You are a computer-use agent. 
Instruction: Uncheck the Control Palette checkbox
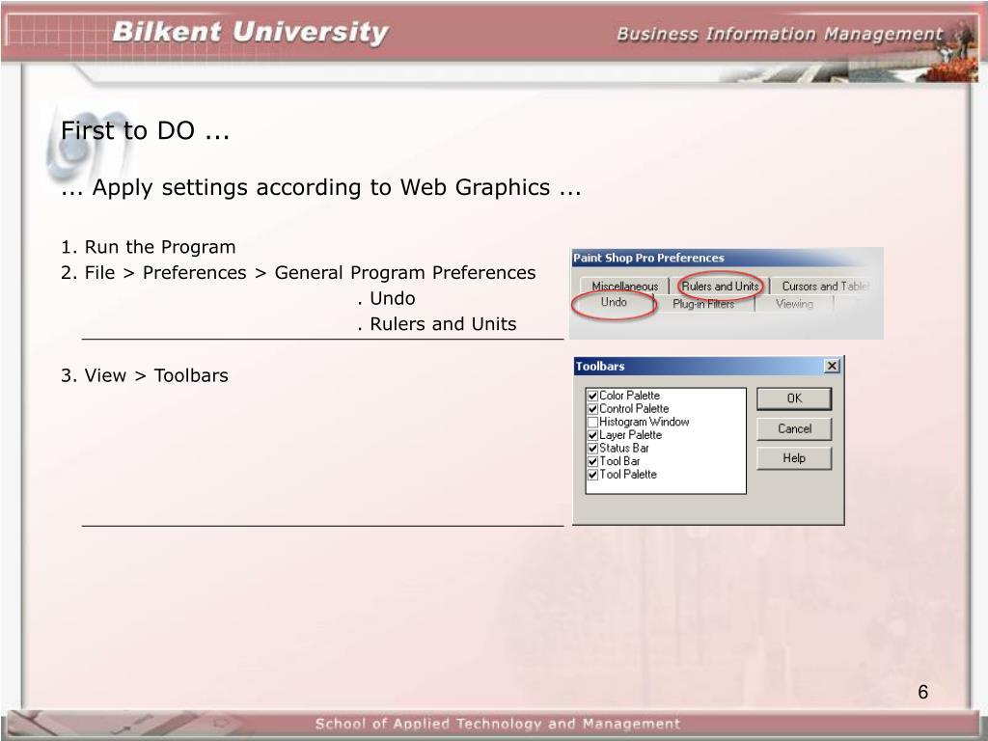[x=592, y=409]
